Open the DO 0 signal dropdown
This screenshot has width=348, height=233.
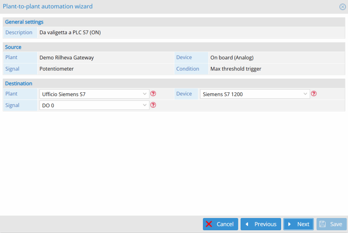click(x=94, y=106)
